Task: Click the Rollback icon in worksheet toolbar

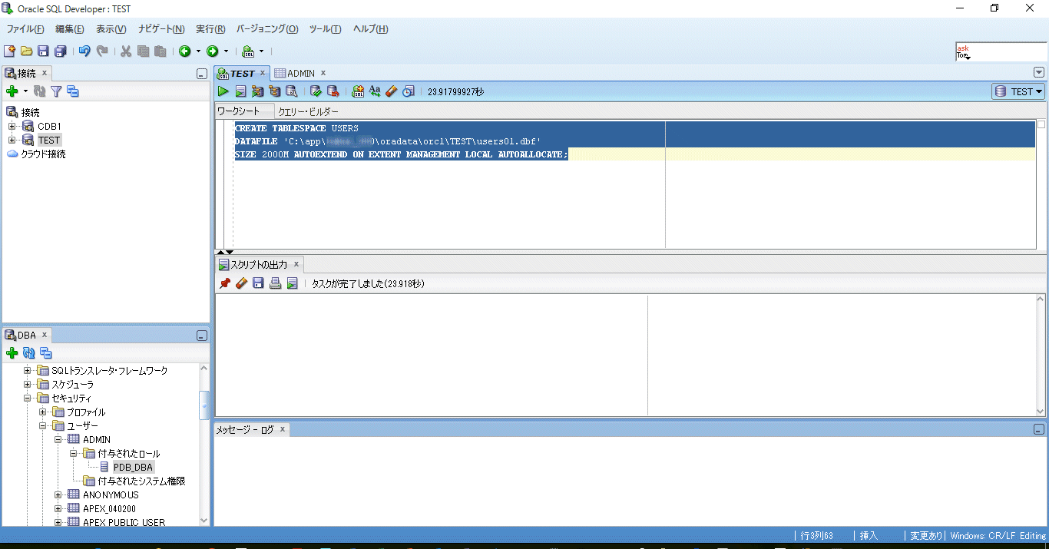Action: point(333,91)
